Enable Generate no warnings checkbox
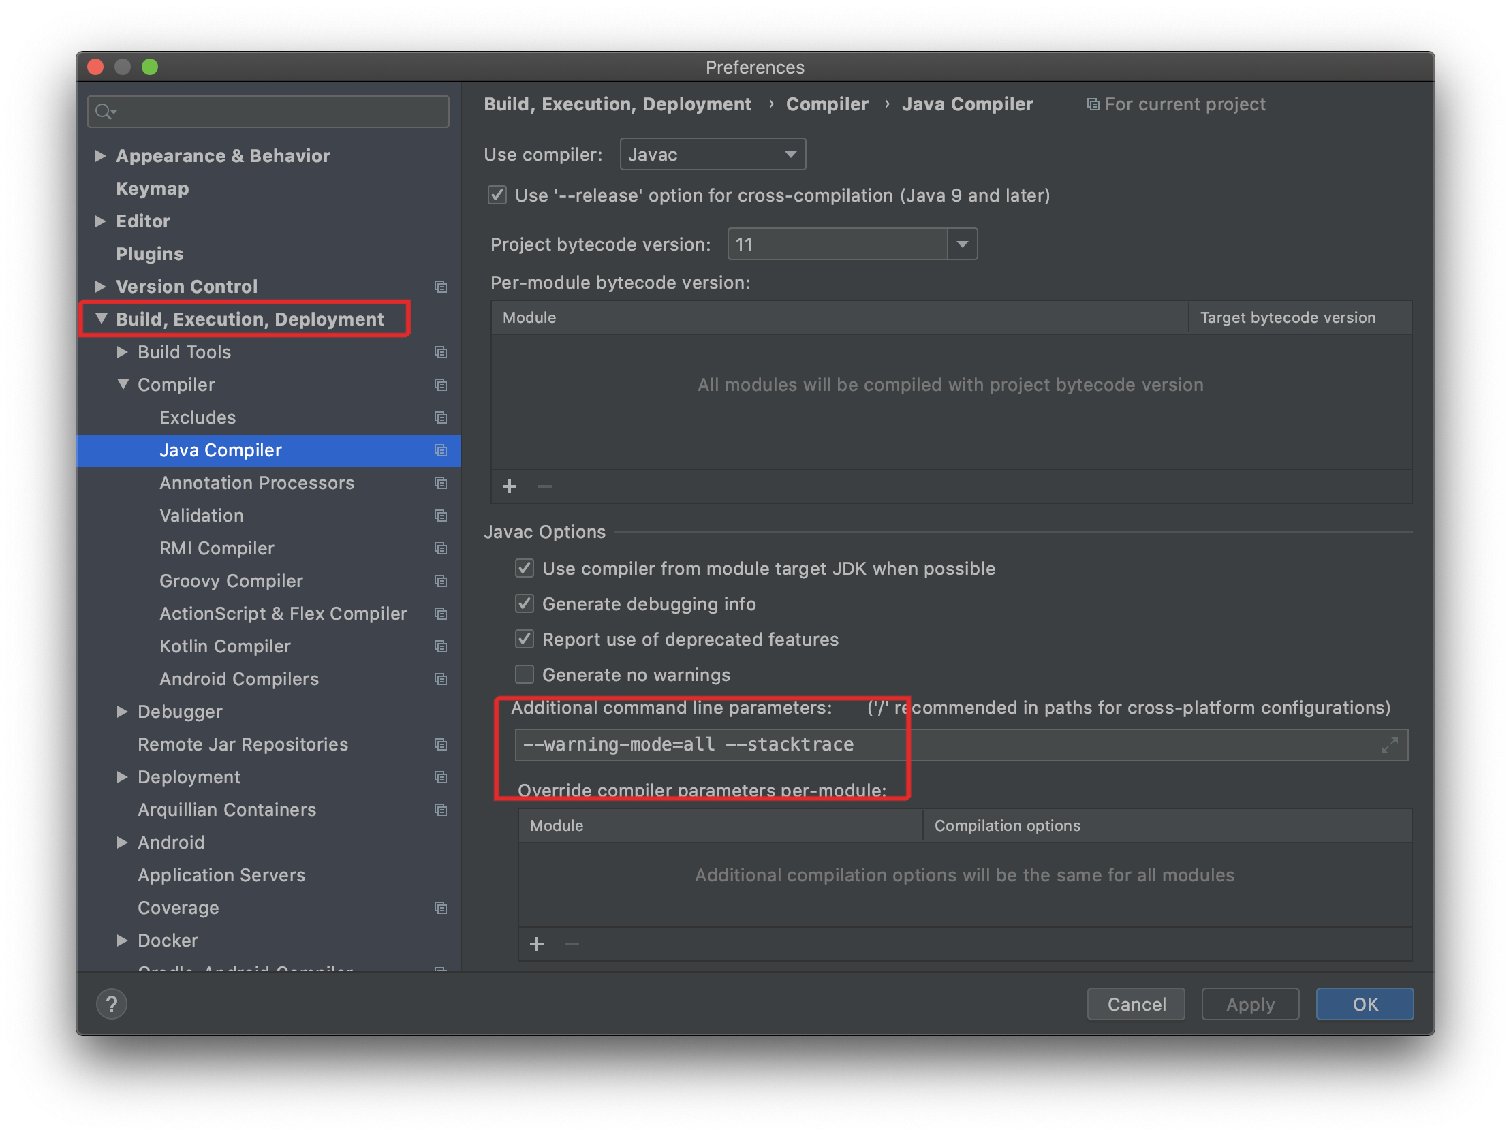 [x=525, y=675]
